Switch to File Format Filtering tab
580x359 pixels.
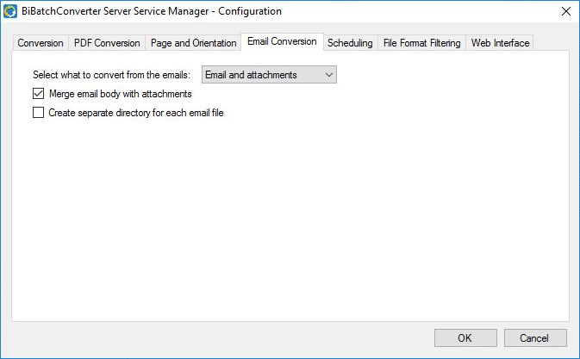click(x=422, y=43)
